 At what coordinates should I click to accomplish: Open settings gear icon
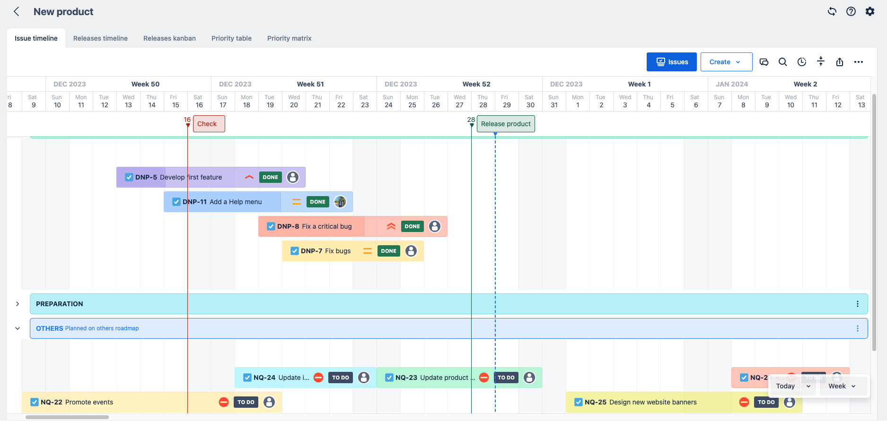869,11
